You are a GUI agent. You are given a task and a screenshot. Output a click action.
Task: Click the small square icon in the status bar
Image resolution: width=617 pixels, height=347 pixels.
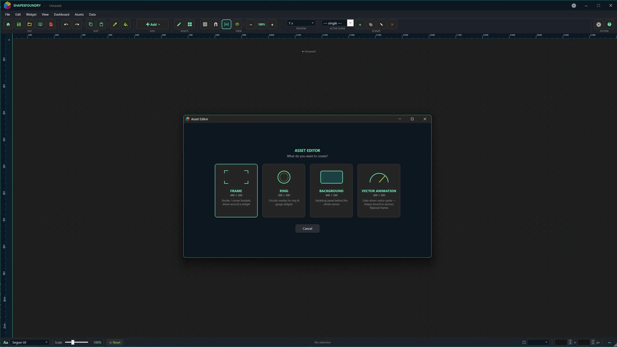524,343
